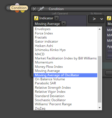Screen dimensions: 112x118
Task: Click the right operand function icon
Action: [x=109, y=18]
